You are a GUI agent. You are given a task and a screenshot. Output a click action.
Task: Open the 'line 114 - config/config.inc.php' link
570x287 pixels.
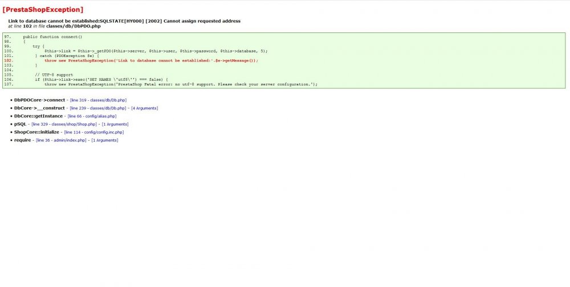point(94,132)
